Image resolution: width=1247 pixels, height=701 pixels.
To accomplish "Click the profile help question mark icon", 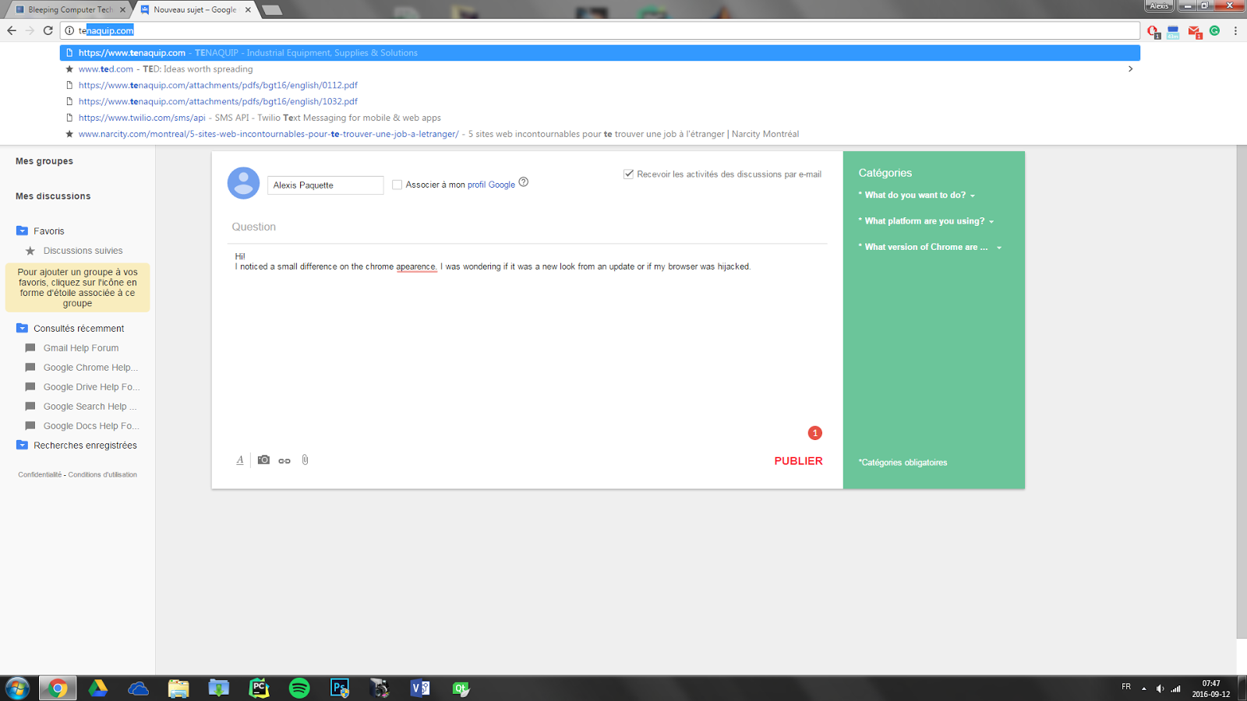I will 524,182.
